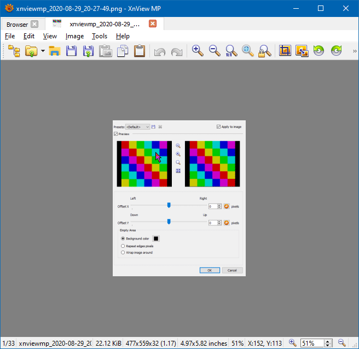The width and height of the screenshot is (359, 349).
Task: Click the blue folder explorer toolbar icon
Action: click(x=55, y=50)
